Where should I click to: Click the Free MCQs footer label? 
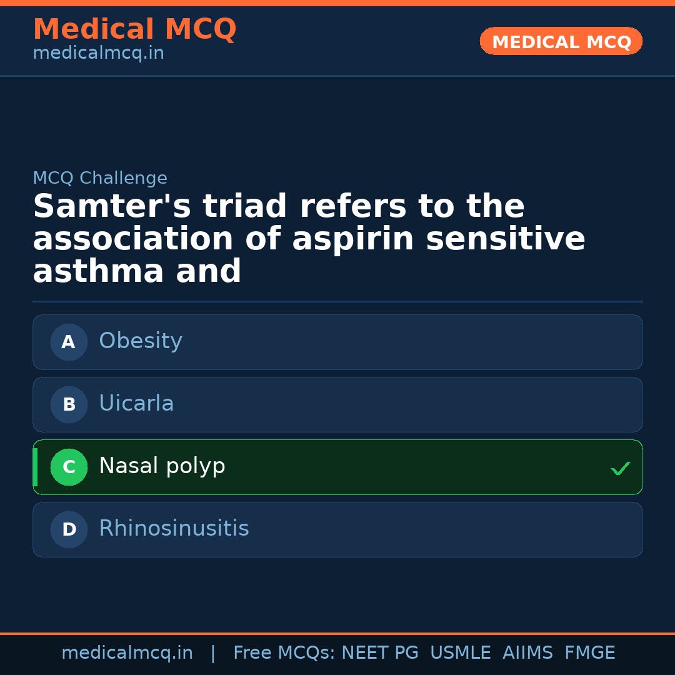pyautogui.click(x=284, y=653)
